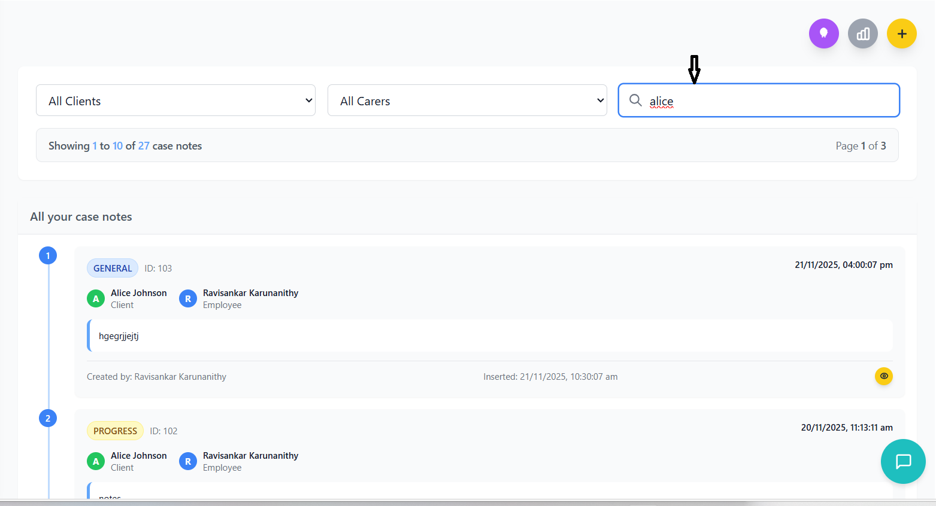Click Alice Johnson client name in note 103

[139, 293]
